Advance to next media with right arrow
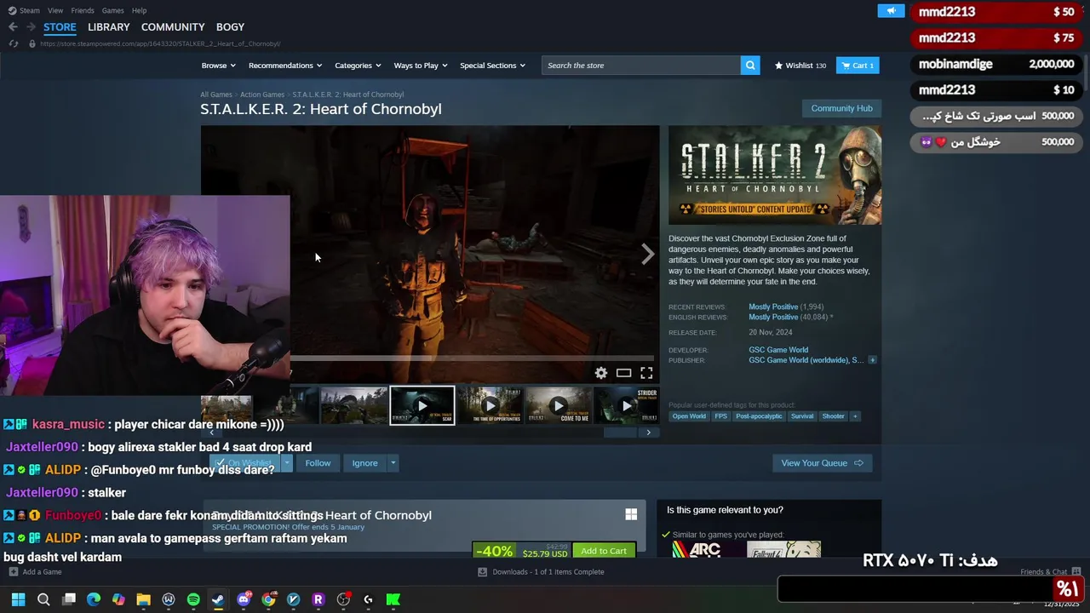The width and height of the screenshot is (1090, 613). pos(648,254)
